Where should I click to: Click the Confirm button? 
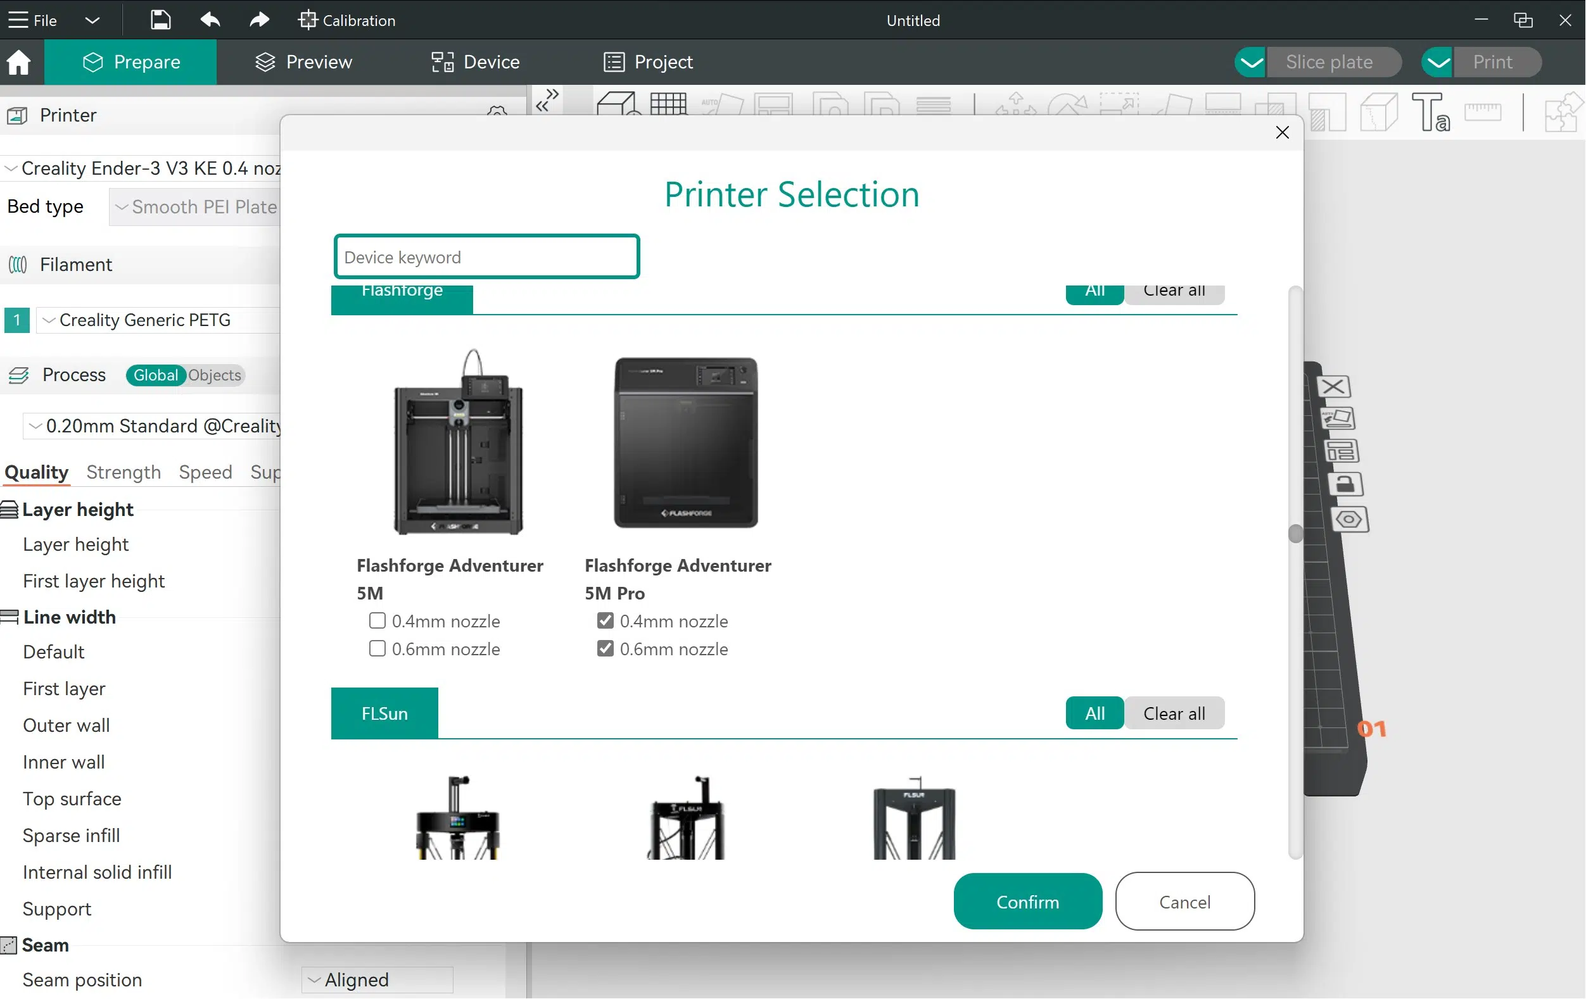click(x=1027, y=902)
